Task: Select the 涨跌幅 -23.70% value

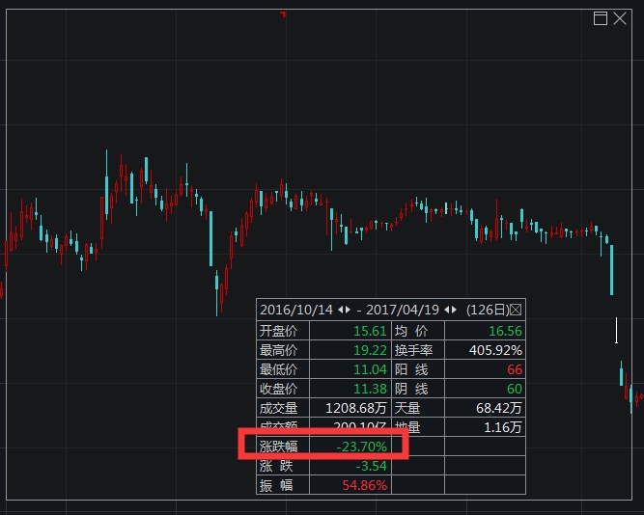Action: click(x=361, y=447)
